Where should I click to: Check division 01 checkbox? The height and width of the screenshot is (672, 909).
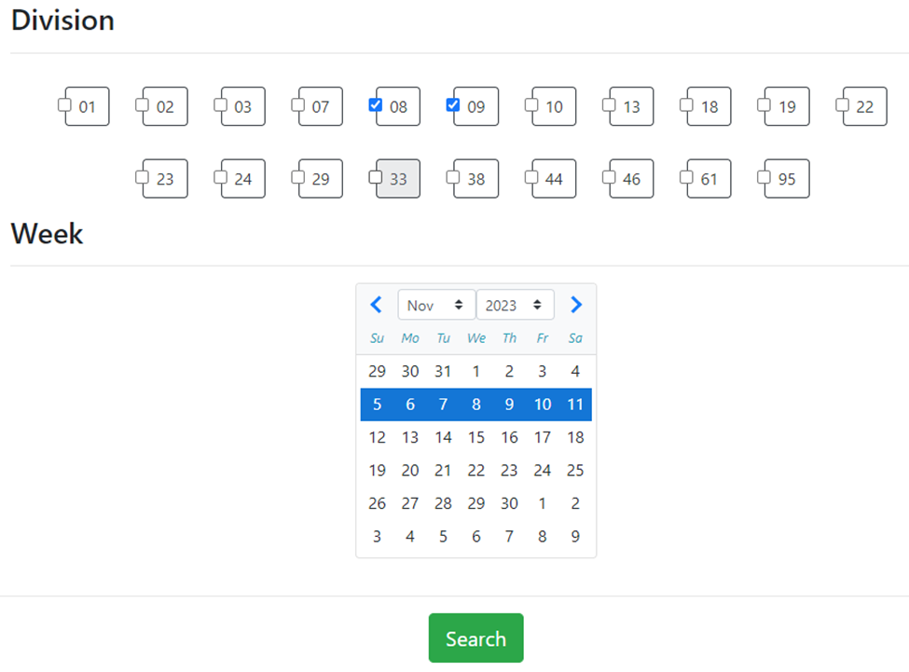point(64,105)
